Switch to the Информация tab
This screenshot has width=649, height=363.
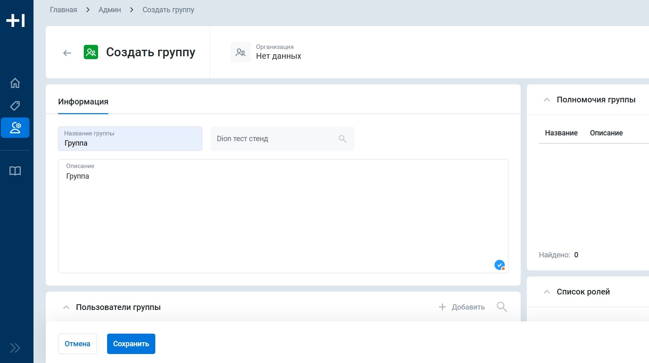tap(83, 102)
